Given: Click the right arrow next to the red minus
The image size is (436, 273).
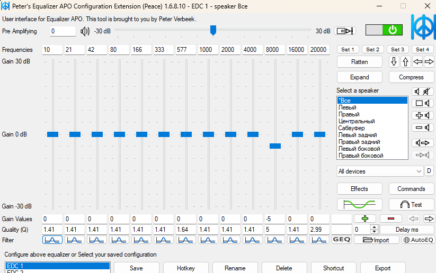Looking at the screenshot, I should tap(429, 219).
